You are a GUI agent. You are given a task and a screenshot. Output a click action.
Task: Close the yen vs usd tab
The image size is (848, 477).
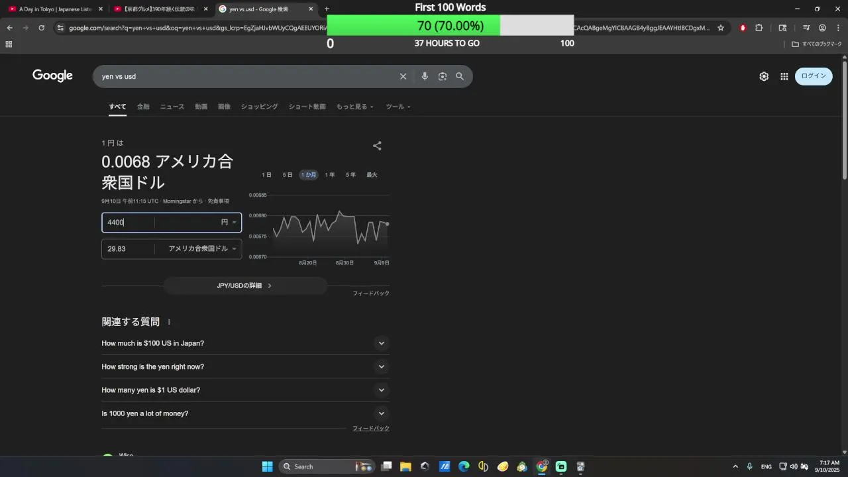pyautogui.click(x=311, y=9)
